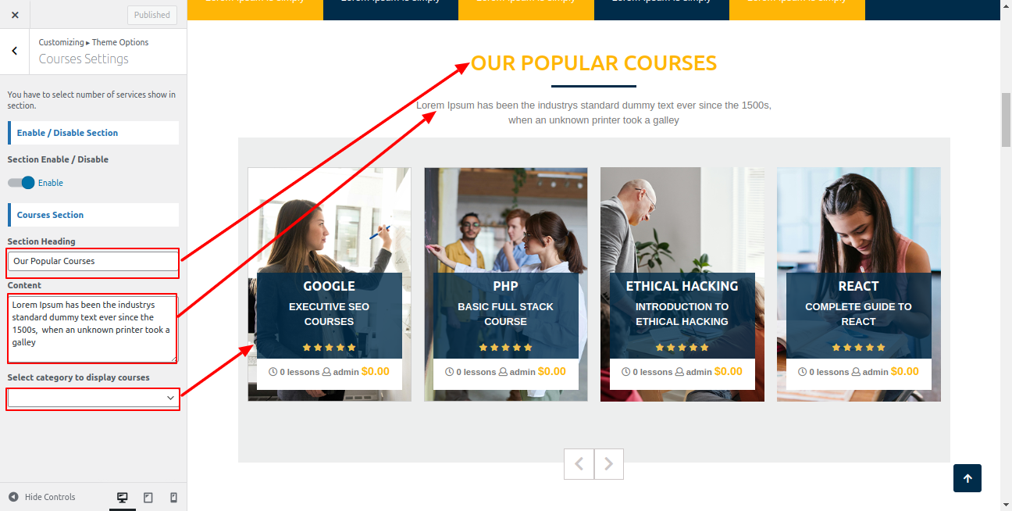Viewport: 1012px width, 511px height.
Task: Open the React Complete Guide course link
Action: [858, 314]
